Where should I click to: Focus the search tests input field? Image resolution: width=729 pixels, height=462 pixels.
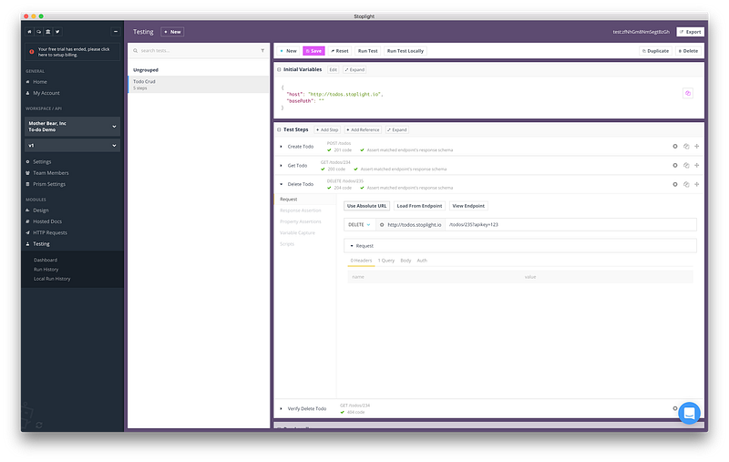pos(199,51)
